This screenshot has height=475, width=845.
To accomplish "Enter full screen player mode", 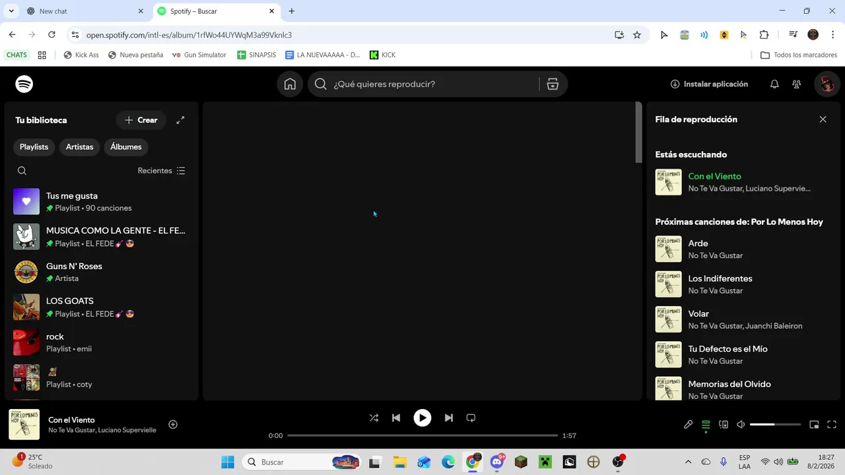I will 832,424.
